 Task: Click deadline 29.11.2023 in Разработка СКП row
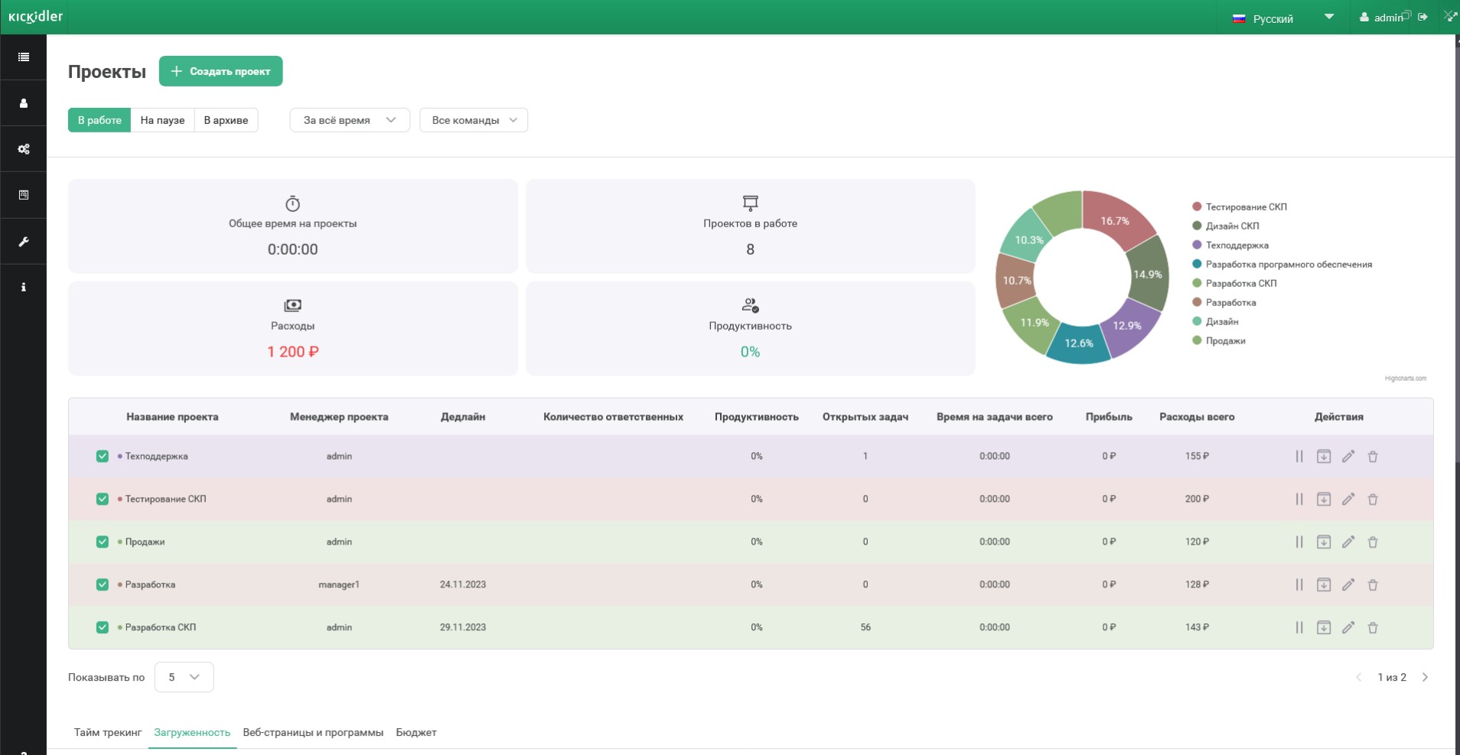pyautogui.click(x=463, y=627)
